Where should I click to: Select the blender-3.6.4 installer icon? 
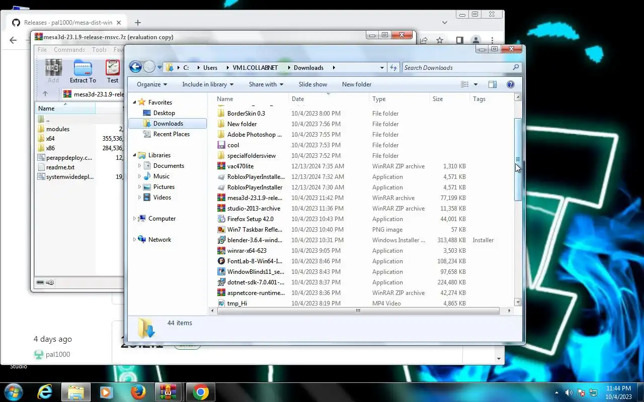221,240
